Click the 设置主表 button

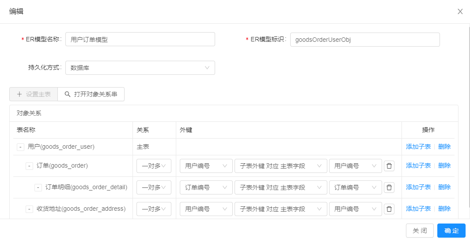(x=34, y=94)
